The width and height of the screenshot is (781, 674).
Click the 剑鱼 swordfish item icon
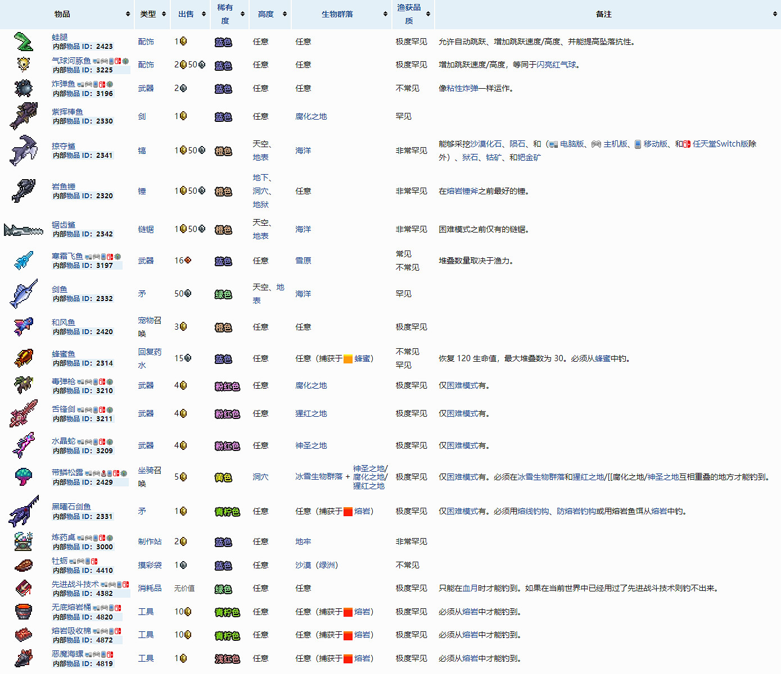tap(24, 294)
